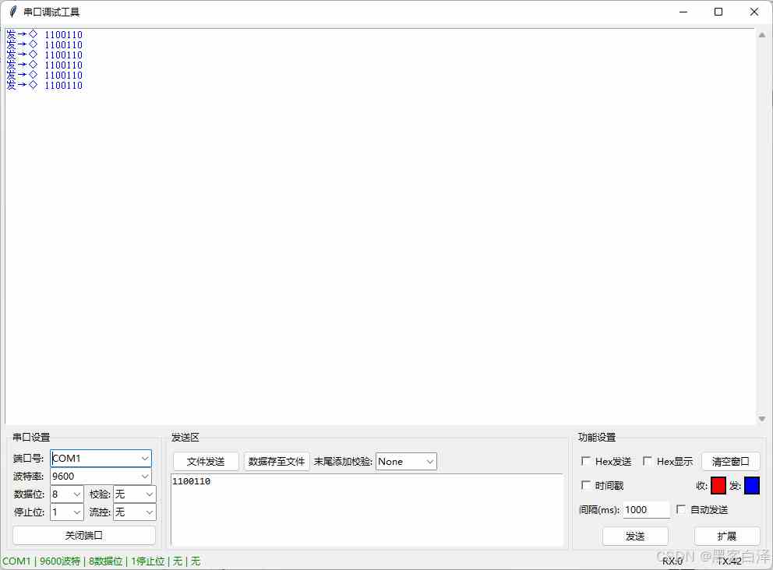
Task: Toggle the Hex显示 checkbox
Action: (x=648, y=462)
